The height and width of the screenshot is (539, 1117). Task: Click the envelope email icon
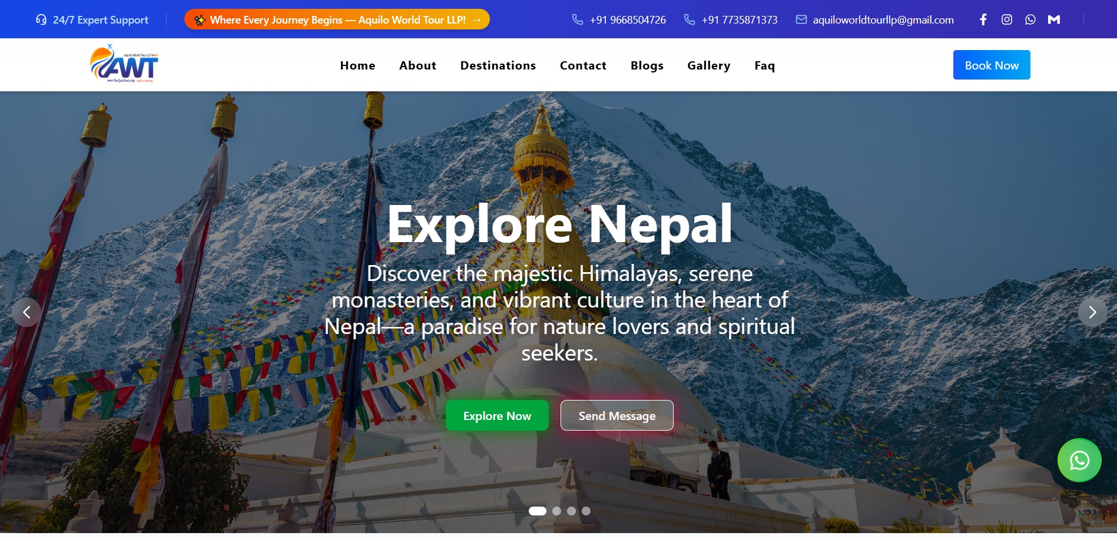point(801,19)
